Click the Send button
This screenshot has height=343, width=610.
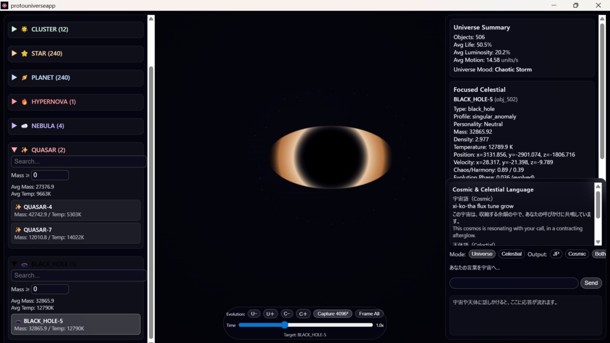(591, 283)
